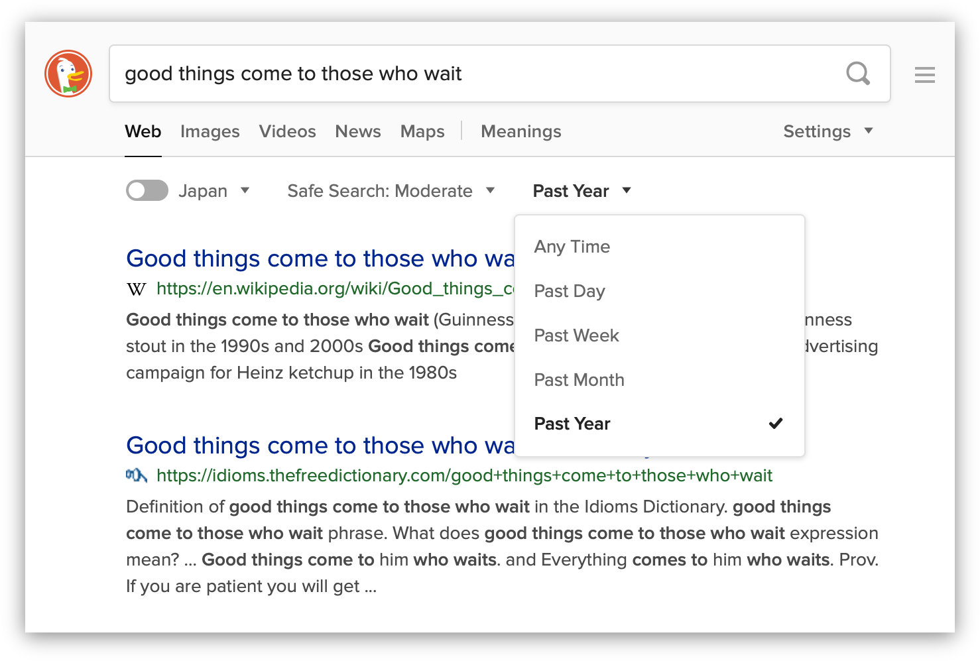Open the idioms.thefreedictionary.com URL link
This screenshot has width=980, height=661.
pyautogui.click(x=464, y=475)
